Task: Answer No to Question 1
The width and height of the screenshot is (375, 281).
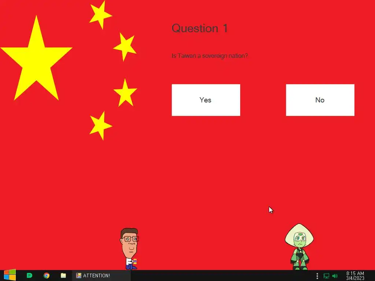Action: click(320, 100)
